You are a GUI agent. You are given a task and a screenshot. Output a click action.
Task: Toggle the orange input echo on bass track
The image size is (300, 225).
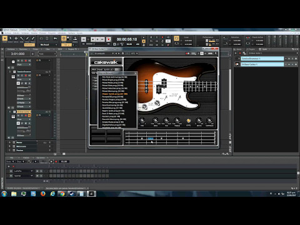pyautogui.click(x=29, y=116)
